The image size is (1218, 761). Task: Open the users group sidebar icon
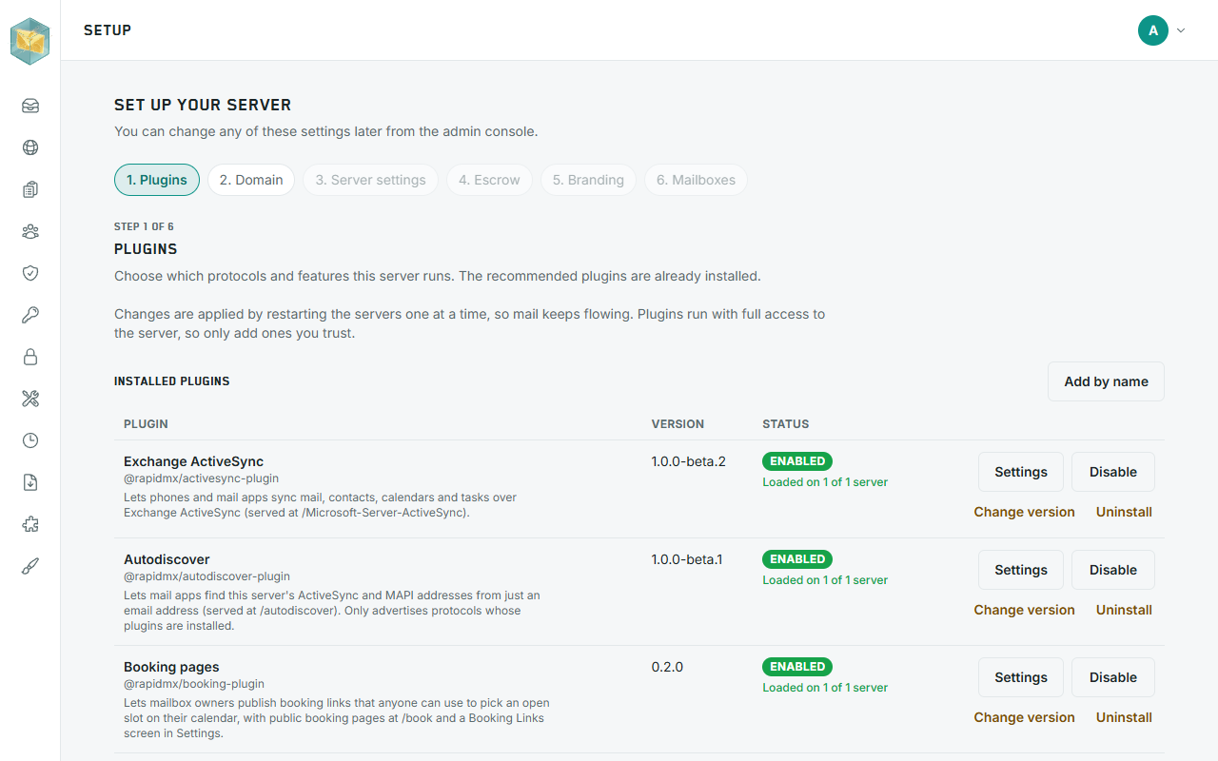(x=30, y=231)
